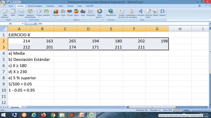211x118 pixels.
Task: Select the 'e) 5 % superior' cell
Action: tap(19, 78)
